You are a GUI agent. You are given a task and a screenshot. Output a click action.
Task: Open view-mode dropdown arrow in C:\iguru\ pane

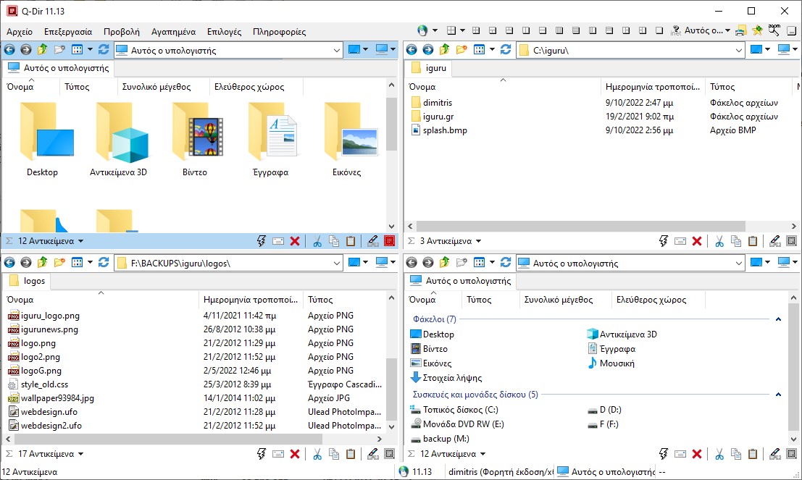click(x=492, y=49)
